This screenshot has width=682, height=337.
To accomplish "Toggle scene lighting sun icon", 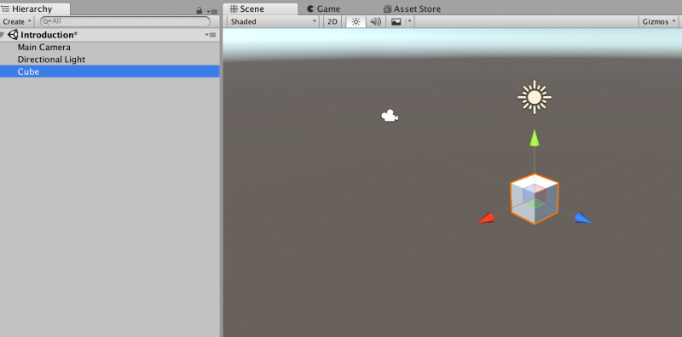I will pos(355,22).
